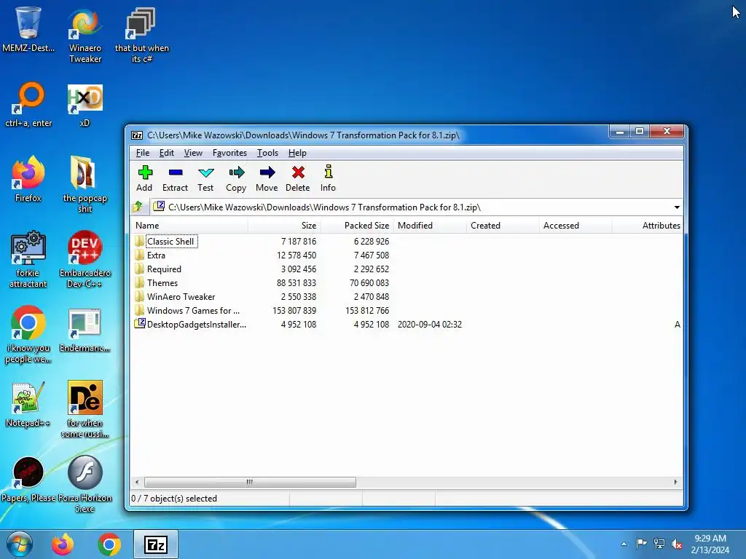Select the Themes folder row
This screenshot has width=746, height=559.
pos(407,283)
